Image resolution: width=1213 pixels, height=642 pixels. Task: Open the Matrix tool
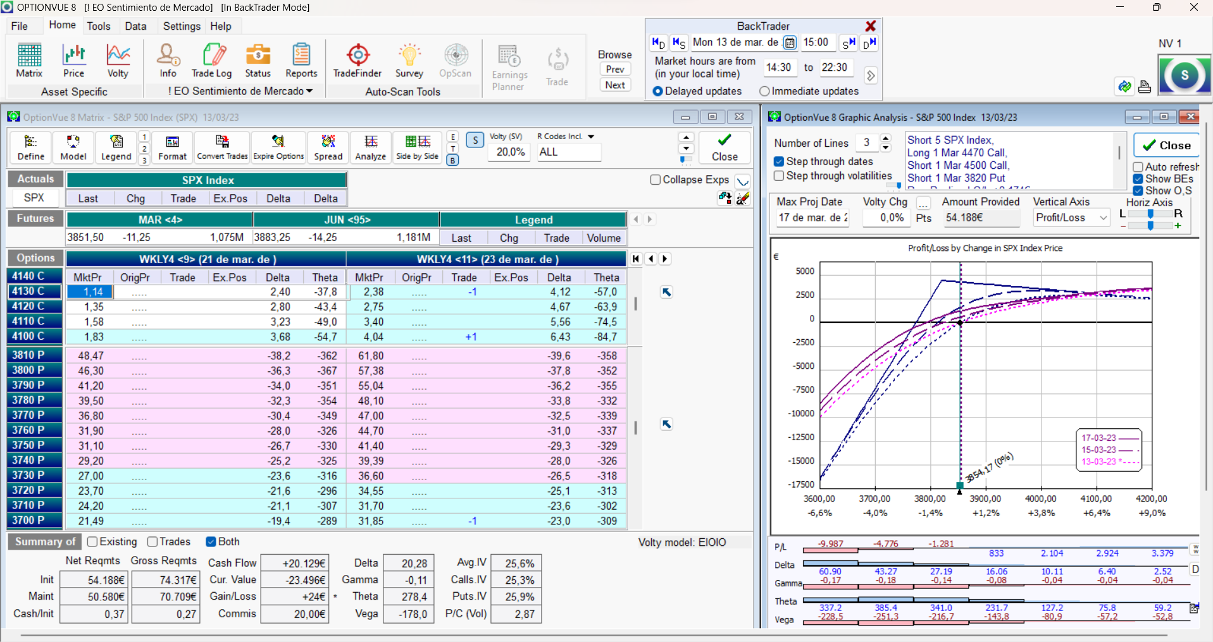(x=29, y=61)
